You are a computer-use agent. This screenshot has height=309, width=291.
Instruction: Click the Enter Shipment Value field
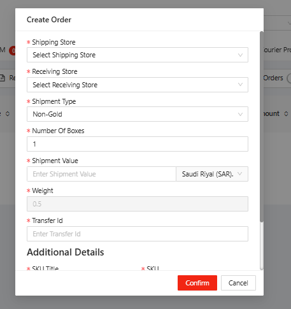click(x=101, y=174)
